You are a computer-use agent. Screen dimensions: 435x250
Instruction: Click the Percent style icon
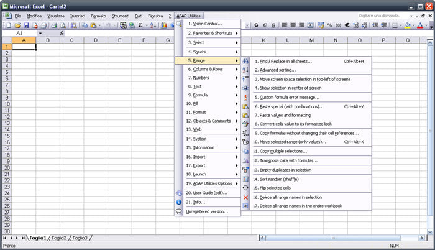(x=329, y=25)
